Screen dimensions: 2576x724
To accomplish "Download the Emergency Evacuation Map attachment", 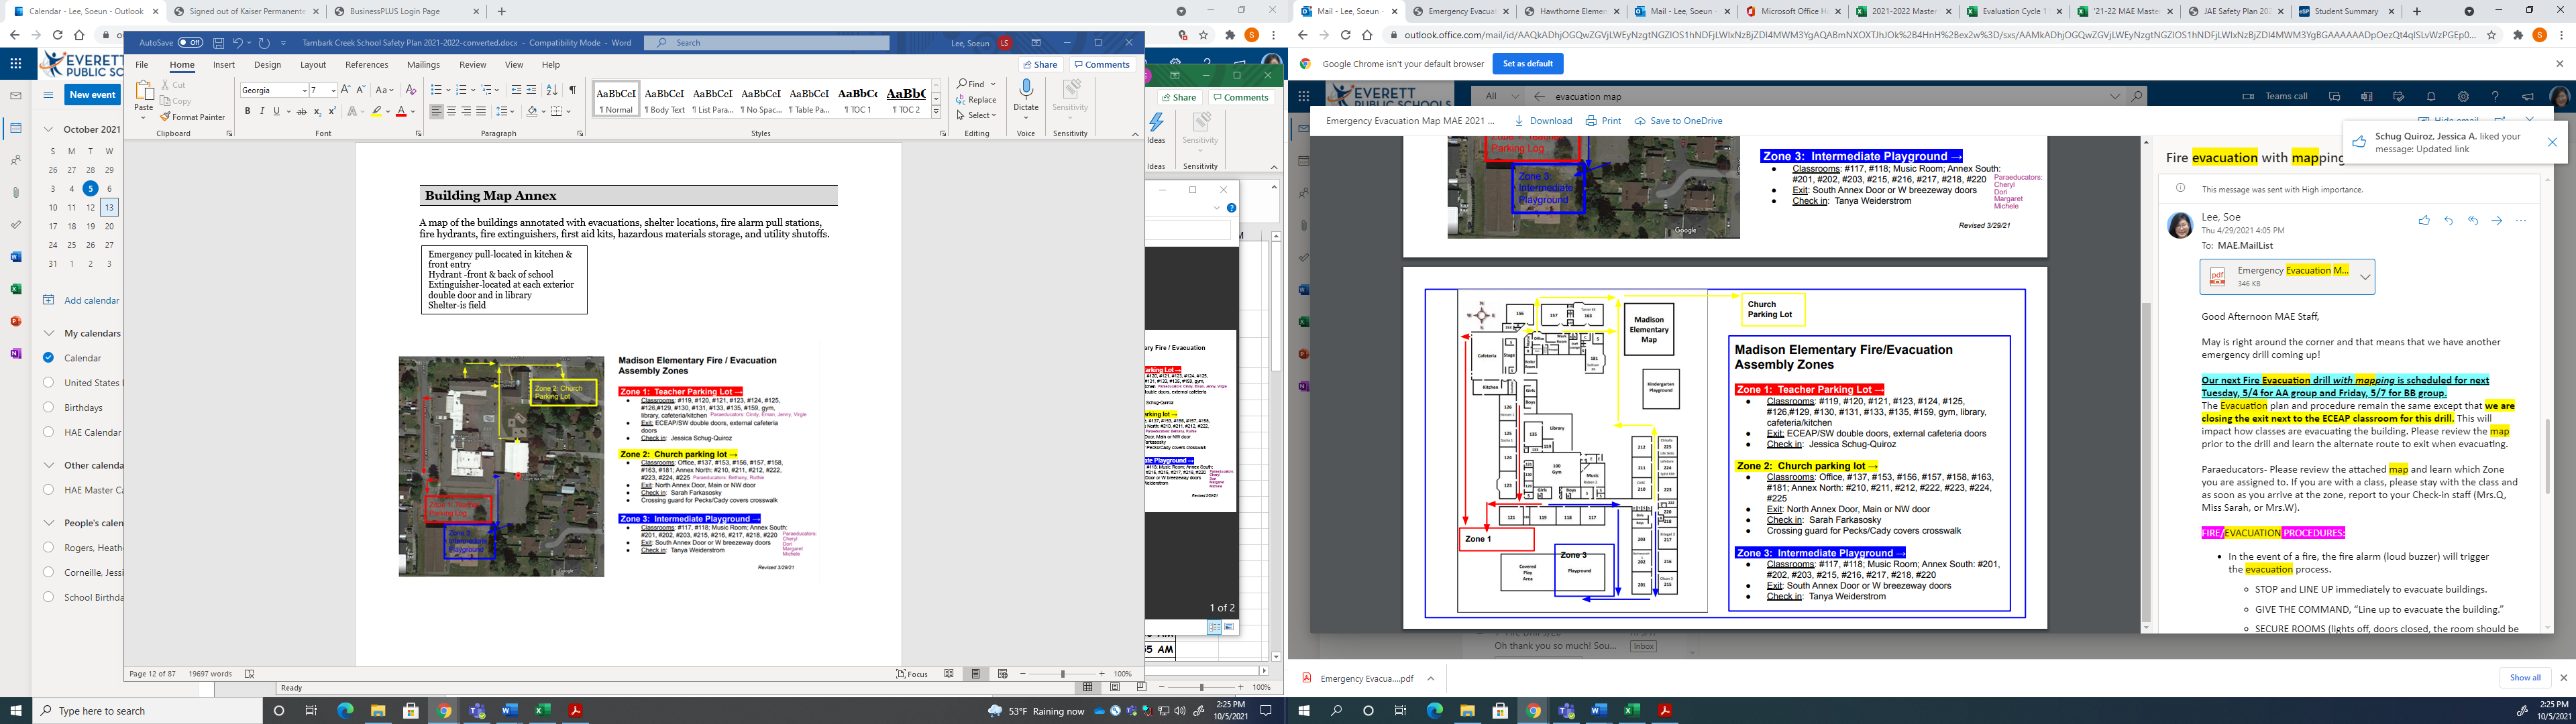I will 1543,121.
